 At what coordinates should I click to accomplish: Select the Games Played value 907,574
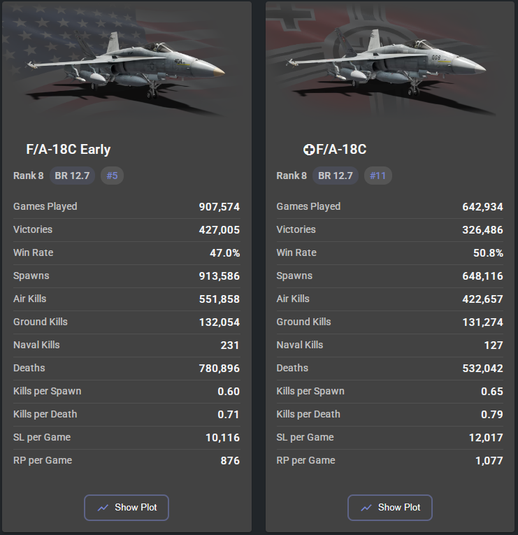(214, 207)
